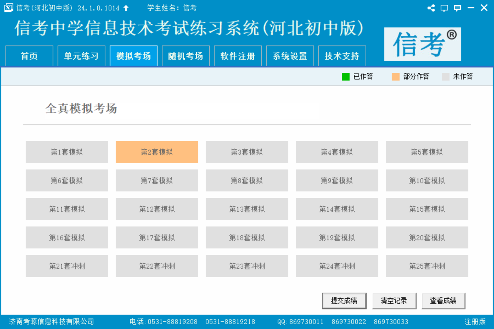Screen dimensions: 494x329
Task: Click the share icon in title bar
Action: tap(431, 8)
